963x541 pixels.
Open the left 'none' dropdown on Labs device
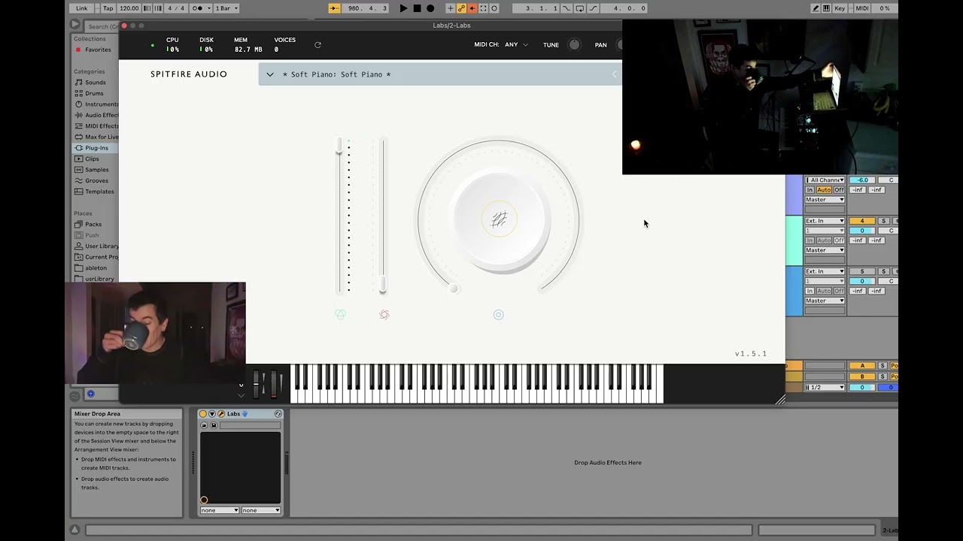point(219,510)
